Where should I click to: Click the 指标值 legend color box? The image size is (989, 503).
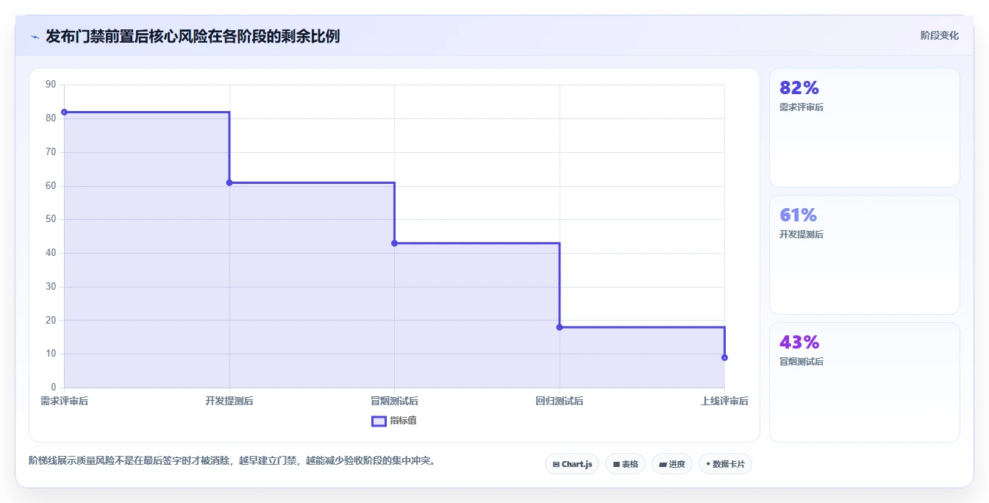pos(379,421)
